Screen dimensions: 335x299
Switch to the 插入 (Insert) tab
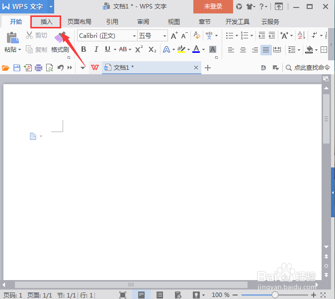(x=46, y=21)
